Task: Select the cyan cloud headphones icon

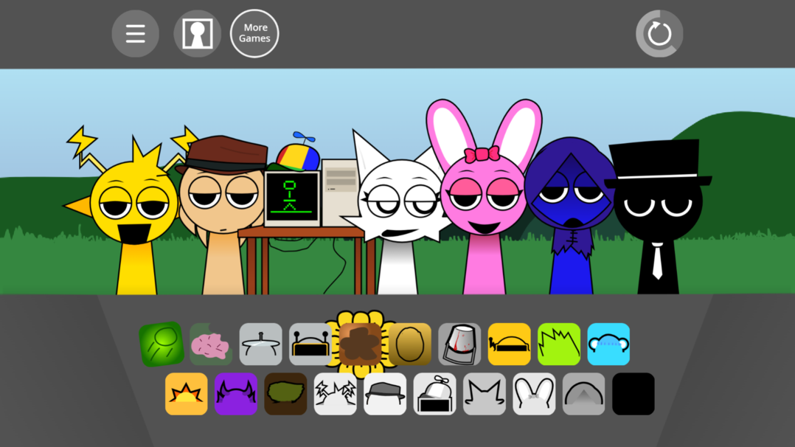Action: pos(608,344)
